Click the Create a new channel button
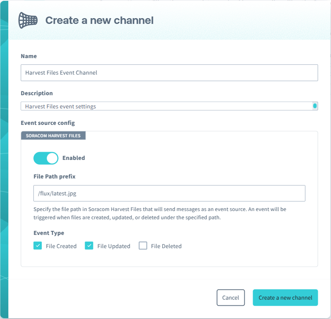 [x=285, y=297]
